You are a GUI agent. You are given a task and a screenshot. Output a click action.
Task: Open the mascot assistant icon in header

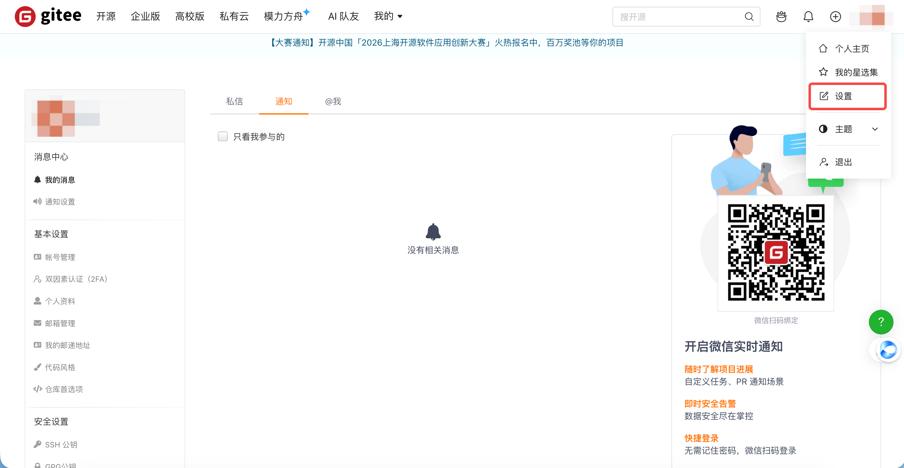(x=781, y=17)
